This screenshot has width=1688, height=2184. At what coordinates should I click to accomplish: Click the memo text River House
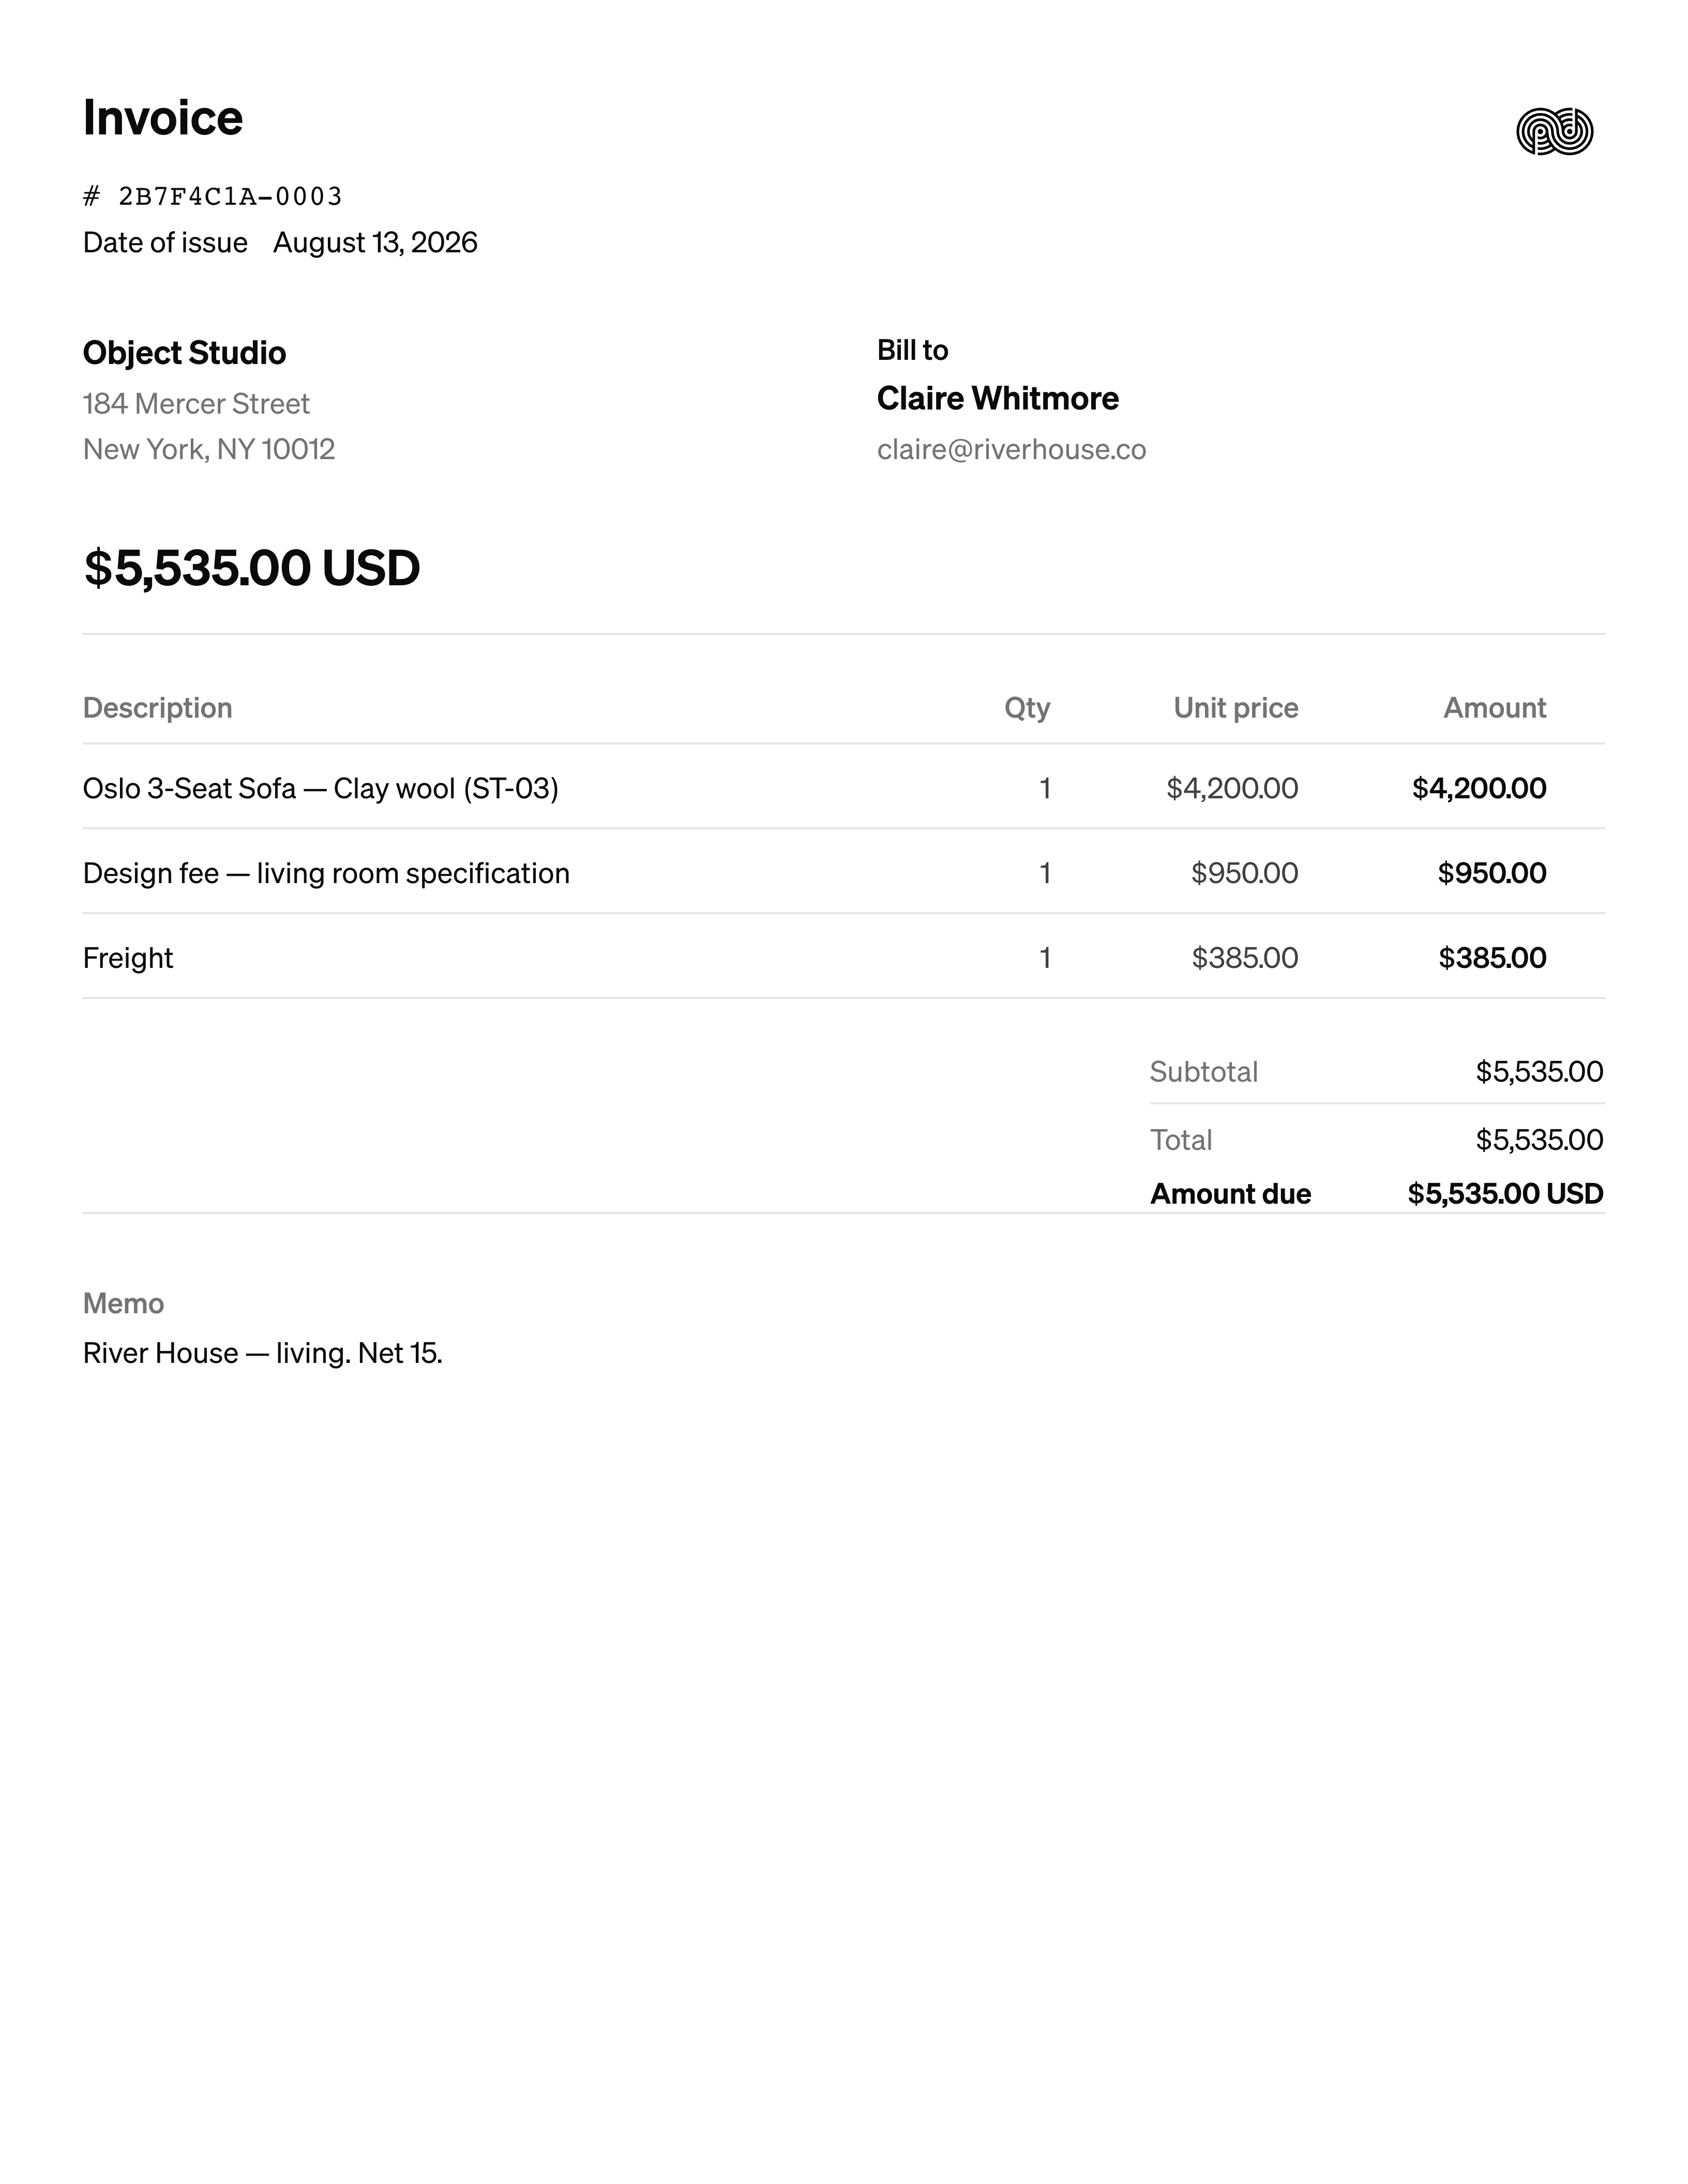[x=262, y=1353]
